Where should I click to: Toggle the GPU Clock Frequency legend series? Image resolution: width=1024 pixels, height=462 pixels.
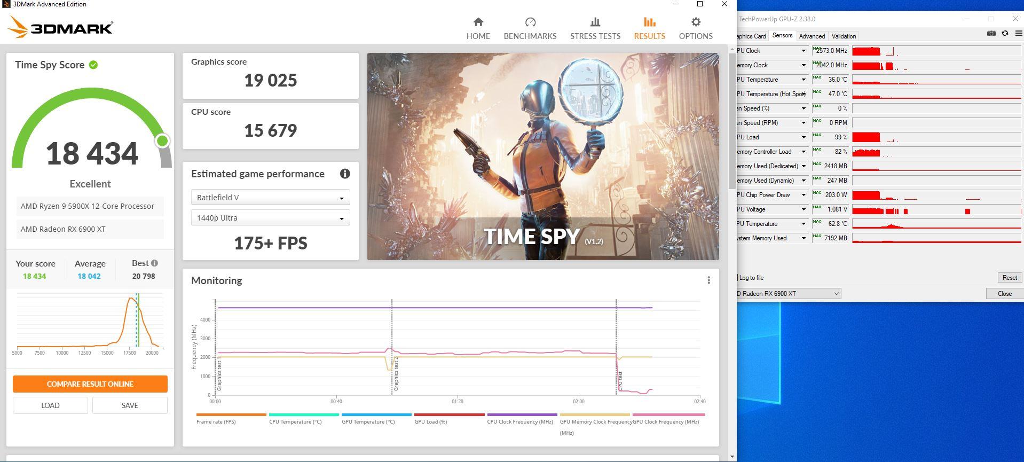(x=668, y=418)
